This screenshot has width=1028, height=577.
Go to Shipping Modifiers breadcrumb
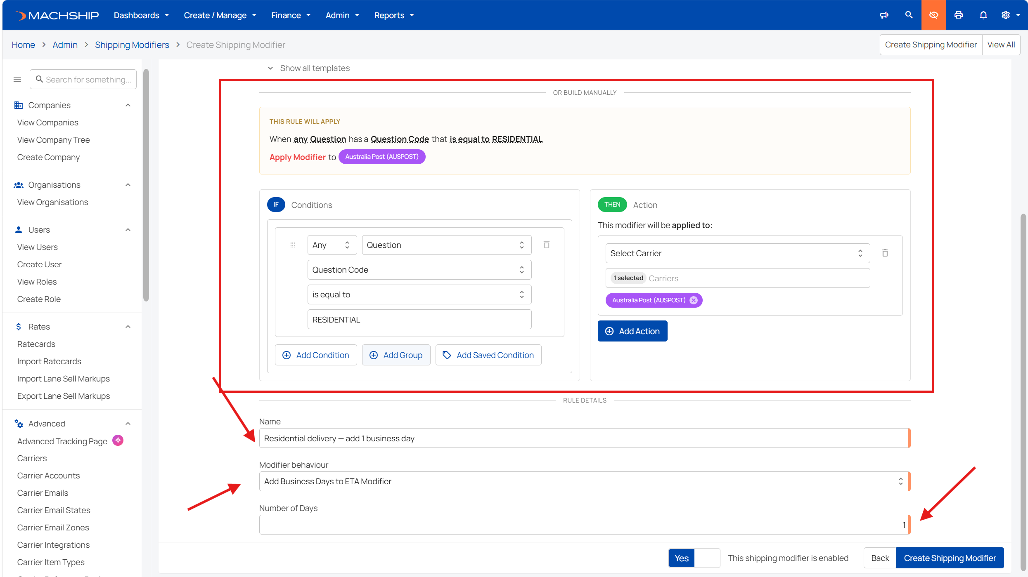(132, 45)
